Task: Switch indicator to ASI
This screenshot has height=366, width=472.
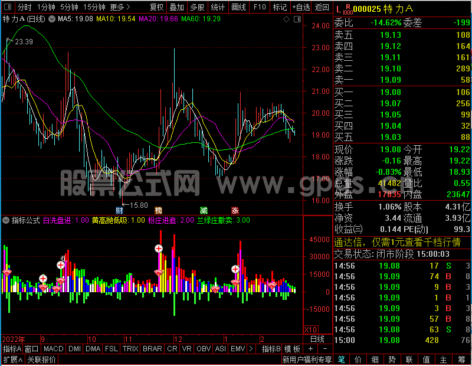Action: coord(220,349)
